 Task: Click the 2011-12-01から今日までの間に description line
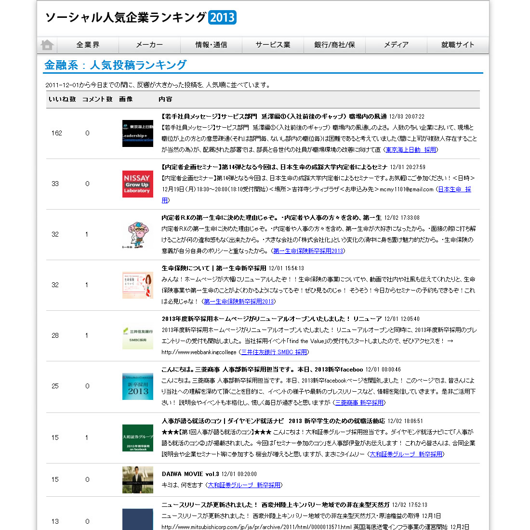pyautogui.click(x=159, y=85)
